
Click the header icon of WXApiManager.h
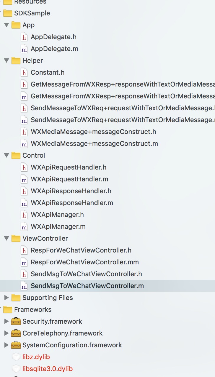coord(24,215)
